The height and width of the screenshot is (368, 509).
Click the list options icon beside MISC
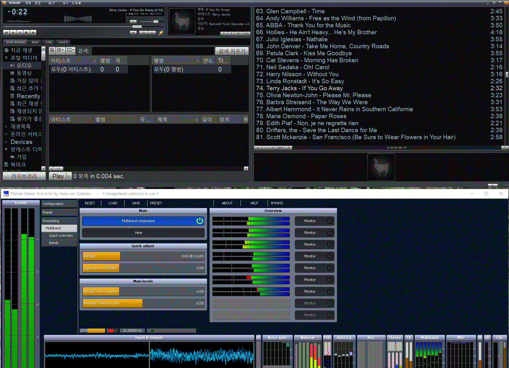(x=288, y=147)
